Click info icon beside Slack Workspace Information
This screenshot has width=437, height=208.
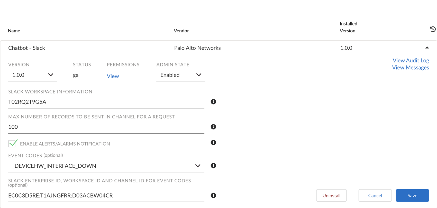213,102
